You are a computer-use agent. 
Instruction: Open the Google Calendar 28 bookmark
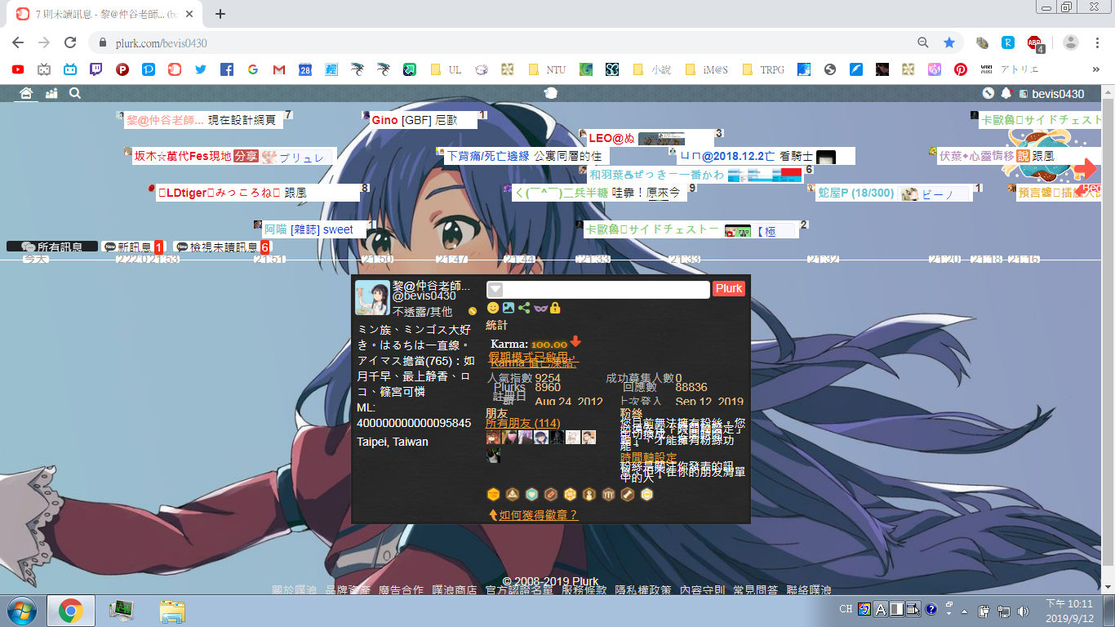(x=305, y=70)
